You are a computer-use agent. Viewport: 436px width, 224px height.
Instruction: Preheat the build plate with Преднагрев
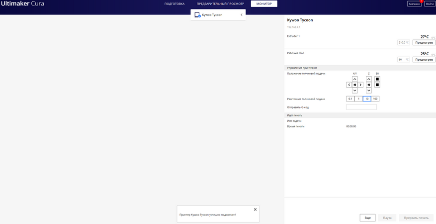[424, 60]
